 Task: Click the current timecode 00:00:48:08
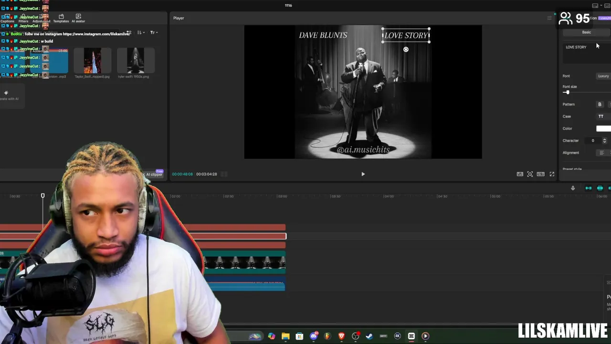point(182,174)
